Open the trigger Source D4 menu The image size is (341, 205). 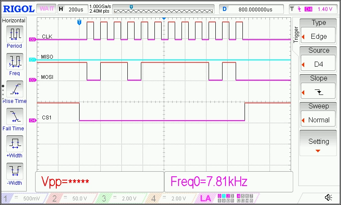[x=318, y=59]
